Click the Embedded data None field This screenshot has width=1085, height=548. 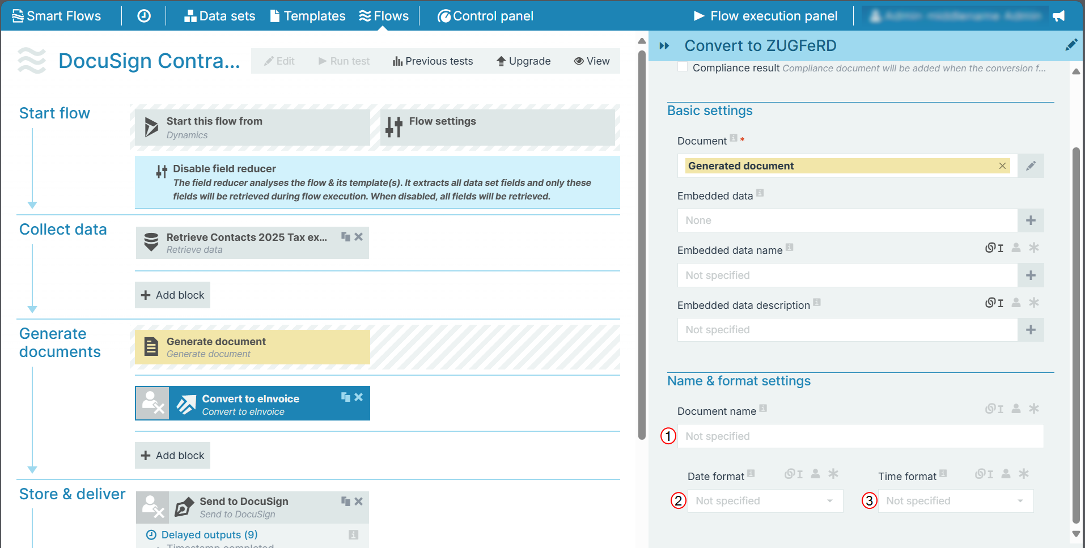(x=847, y=220)
